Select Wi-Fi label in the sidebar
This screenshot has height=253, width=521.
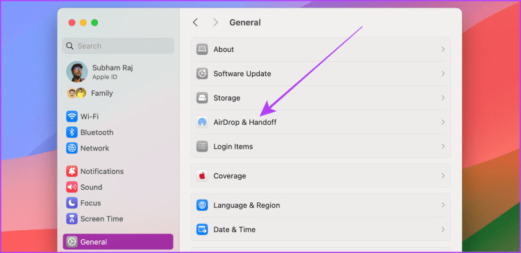tap(90, 116)
